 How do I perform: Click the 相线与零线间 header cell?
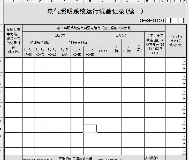(77, 43)
